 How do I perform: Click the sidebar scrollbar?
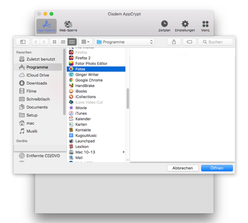tap(64, 82)
